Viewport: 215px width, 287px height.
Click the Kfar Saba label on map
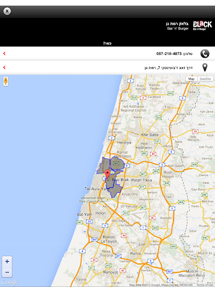click(149, 135)
